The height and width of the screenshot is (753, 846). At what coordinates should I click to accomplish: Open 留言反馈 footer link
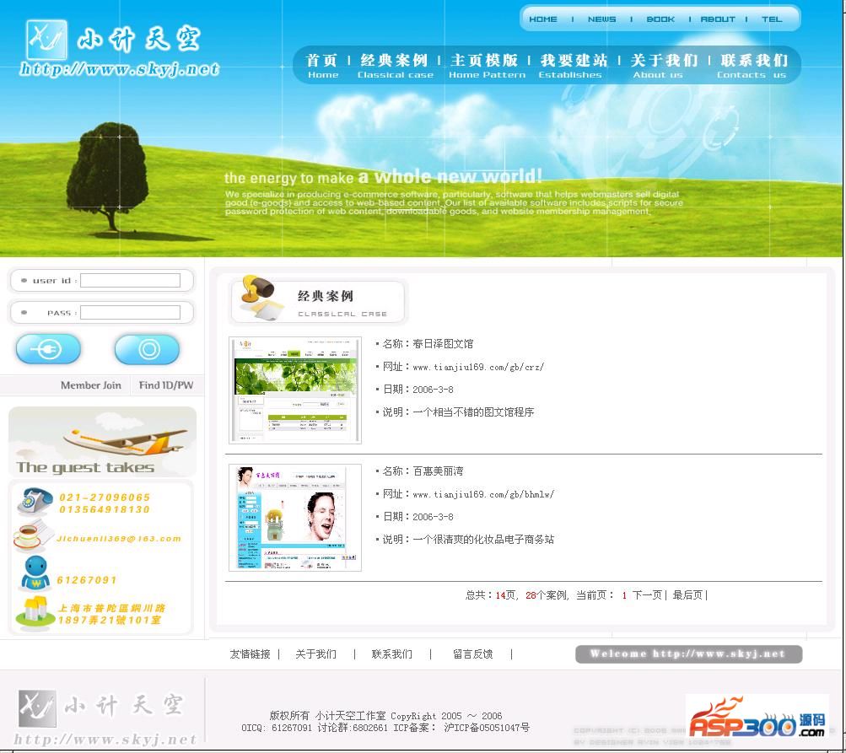point(472,654)
